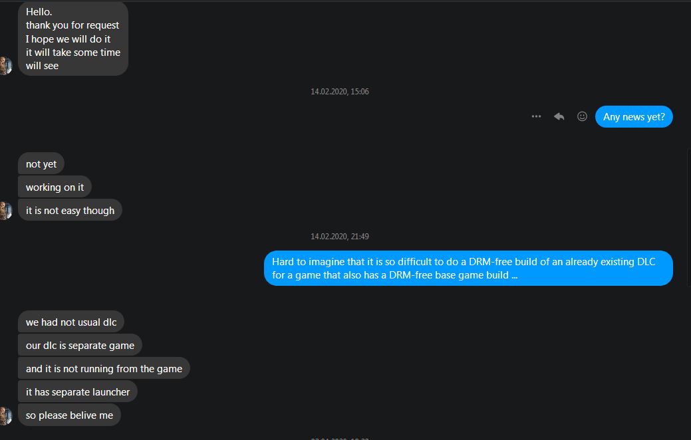Image resolution: width=691 pixels, height=440 pixels.
Task: Reply to the 'Any news yet?' message
Action: [x=559, y=117]
